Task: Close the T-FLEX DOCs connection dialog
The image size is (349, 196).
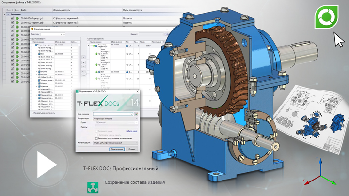Action: coord(137,91)
